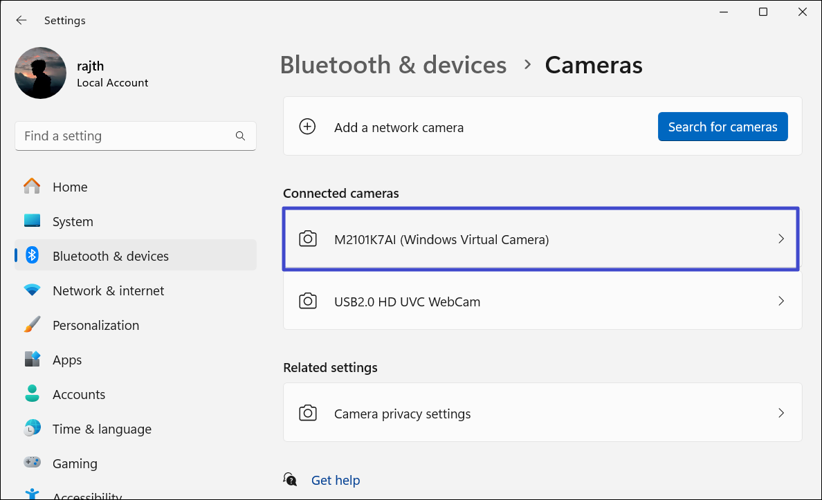Go to Home in the sidebar
The width and height of the screenshot is (822, 500).
(70, 187)
